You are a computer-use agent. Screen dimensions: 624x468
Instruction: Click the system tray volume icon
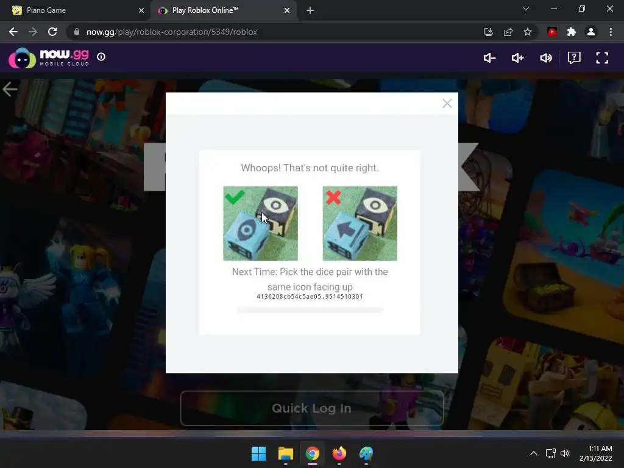click(x=565, y=453)
